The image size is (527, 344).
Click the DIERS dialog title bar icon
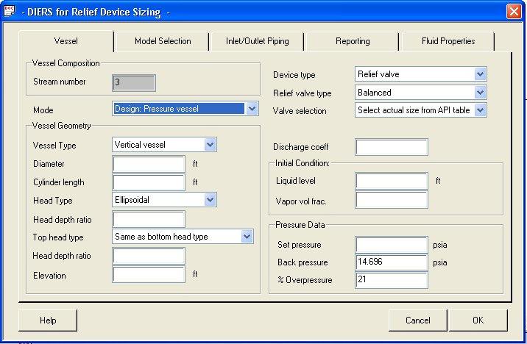point(10,11)
